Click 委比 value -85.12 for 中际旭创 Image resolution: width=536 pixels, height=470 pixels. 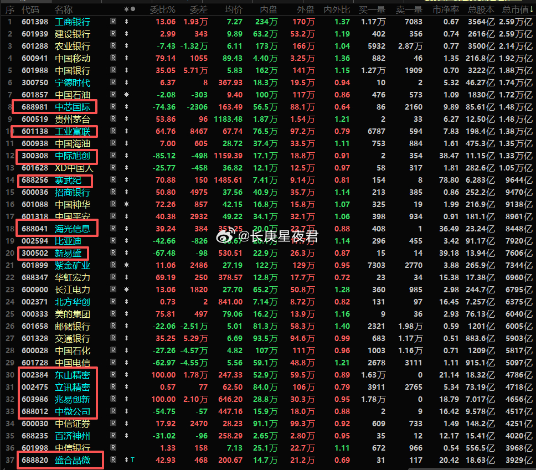(x=164, y=156)
